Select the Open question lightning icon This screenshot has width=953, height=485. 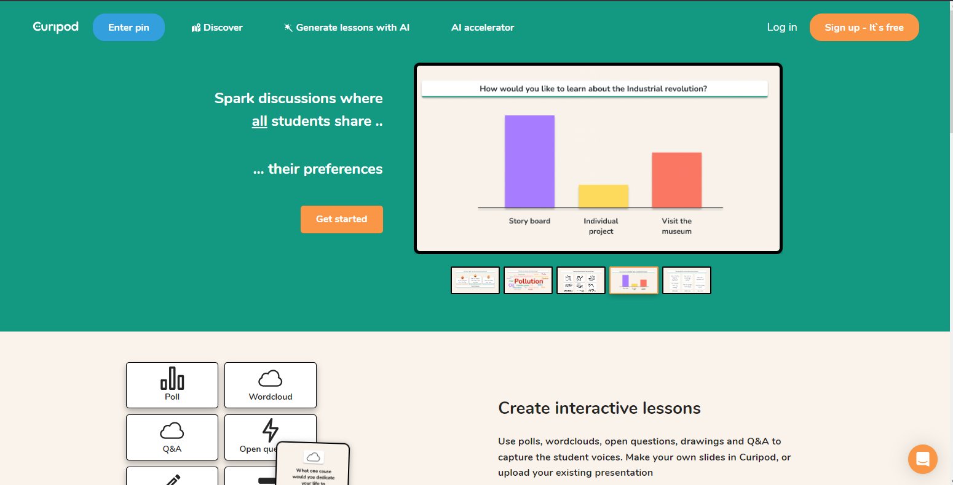271,430
